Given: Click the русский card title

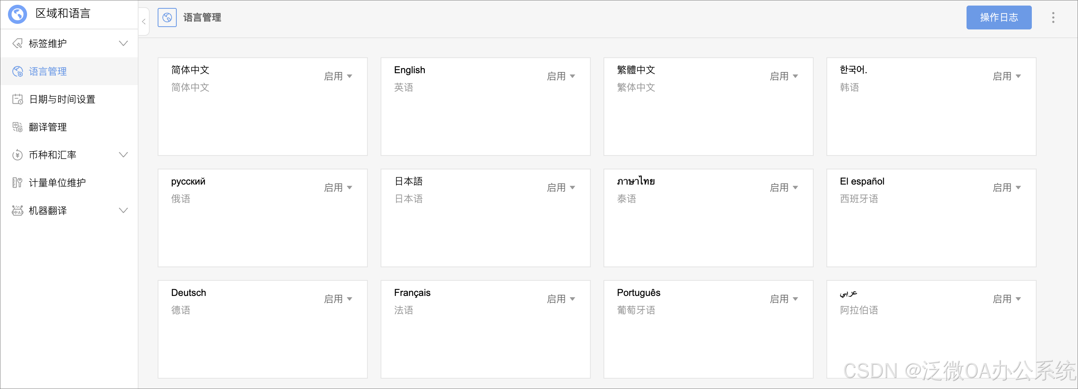Looking at the screenshot, I should (x=188, y=181).
